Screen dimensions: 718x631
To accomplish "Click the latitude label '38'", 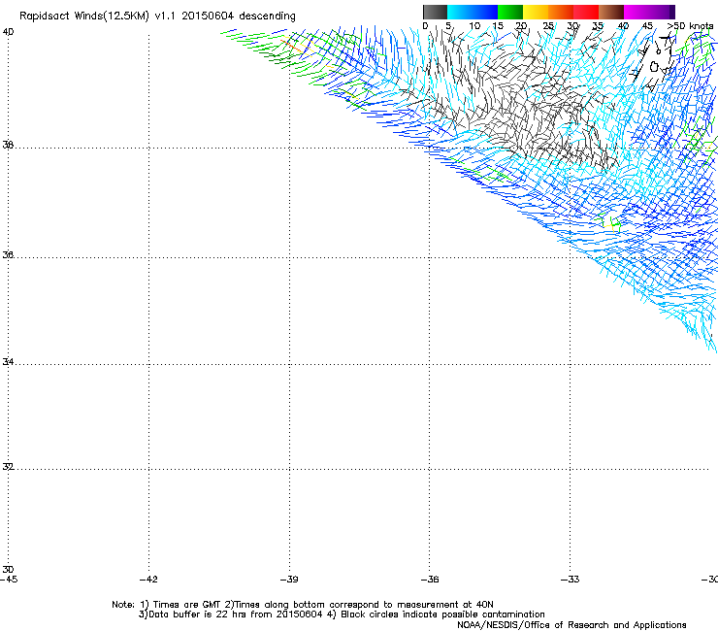I will point(8,145).
